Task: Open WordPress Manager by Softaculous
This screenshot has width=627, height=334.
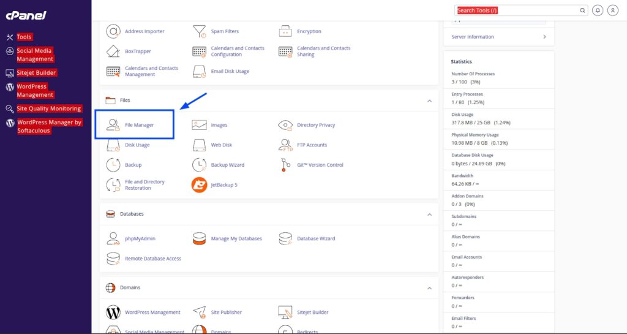Action: (50, 126)
